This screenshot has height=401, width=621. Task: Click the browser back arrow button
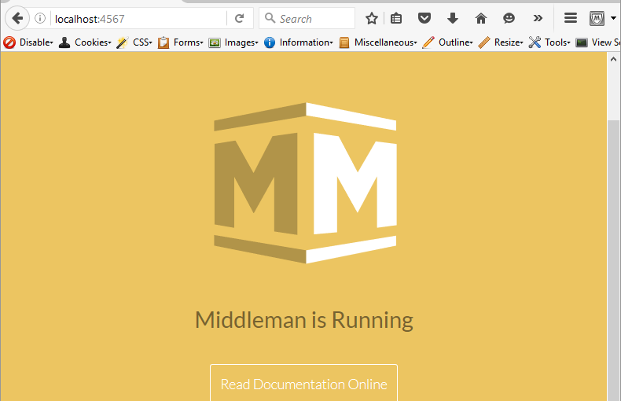pyautogui.click(x=17, y=18)
